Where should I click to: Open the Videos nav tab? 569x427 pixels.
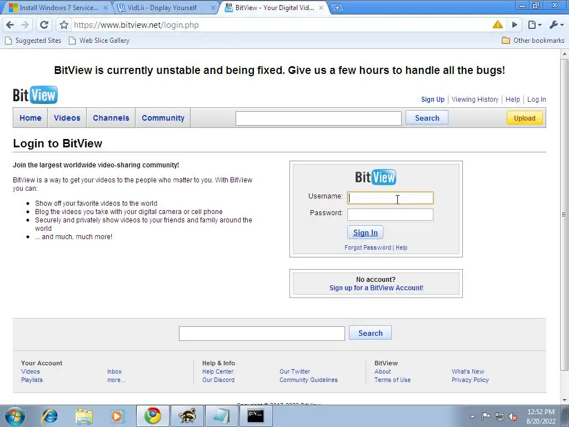[67, 118]
